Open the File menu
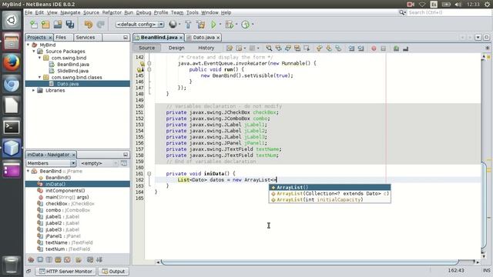The height and width of the screenshot is (277, 493). point(29,12)
